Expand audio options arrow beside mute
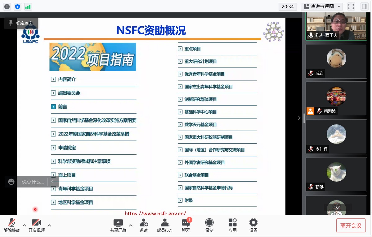The image size is (372, 237). pyautogui.click(x=24, y=225)
